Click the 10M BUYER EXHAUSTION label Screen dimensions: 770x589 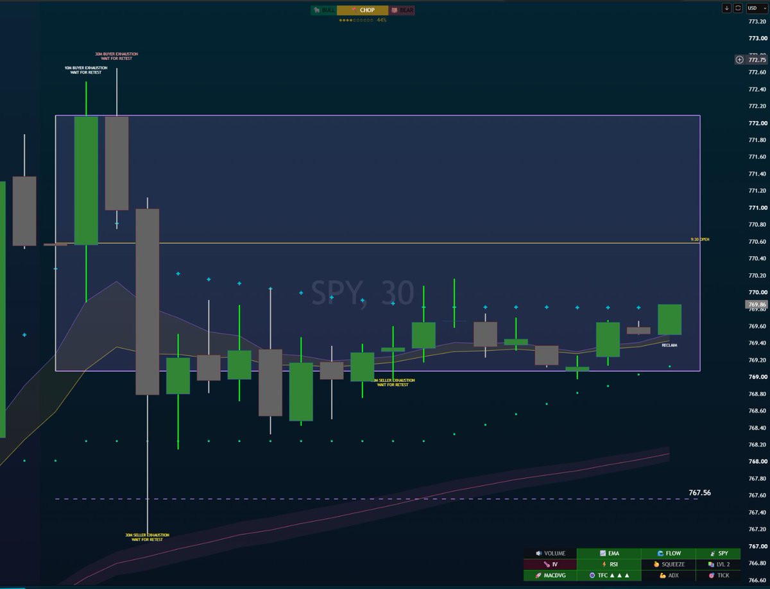(x=86, y=70)
